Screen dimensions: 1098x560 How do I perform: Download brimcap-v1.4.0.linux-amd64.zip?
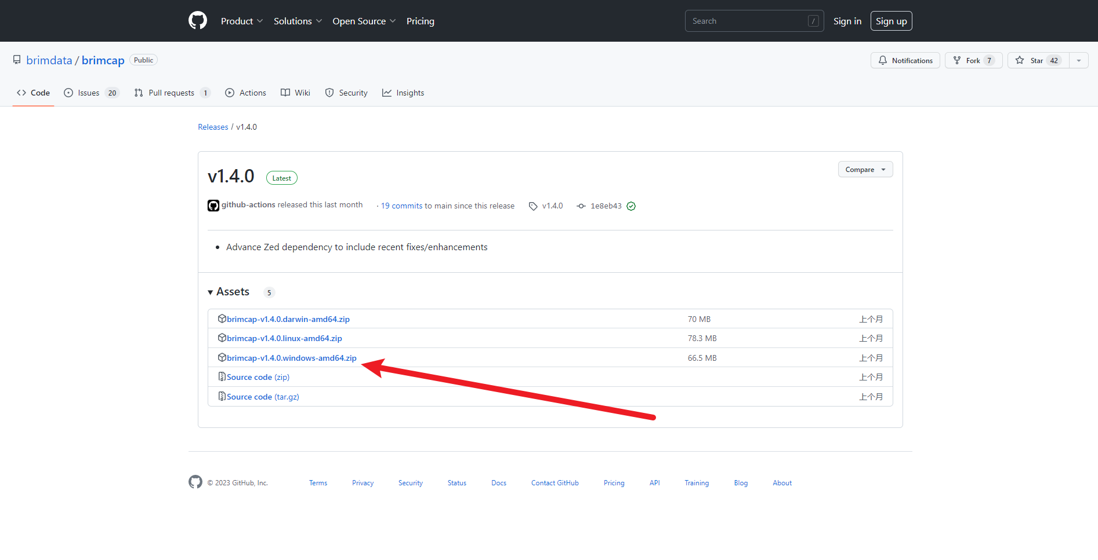pyautogui.click(x=284, y=338)
